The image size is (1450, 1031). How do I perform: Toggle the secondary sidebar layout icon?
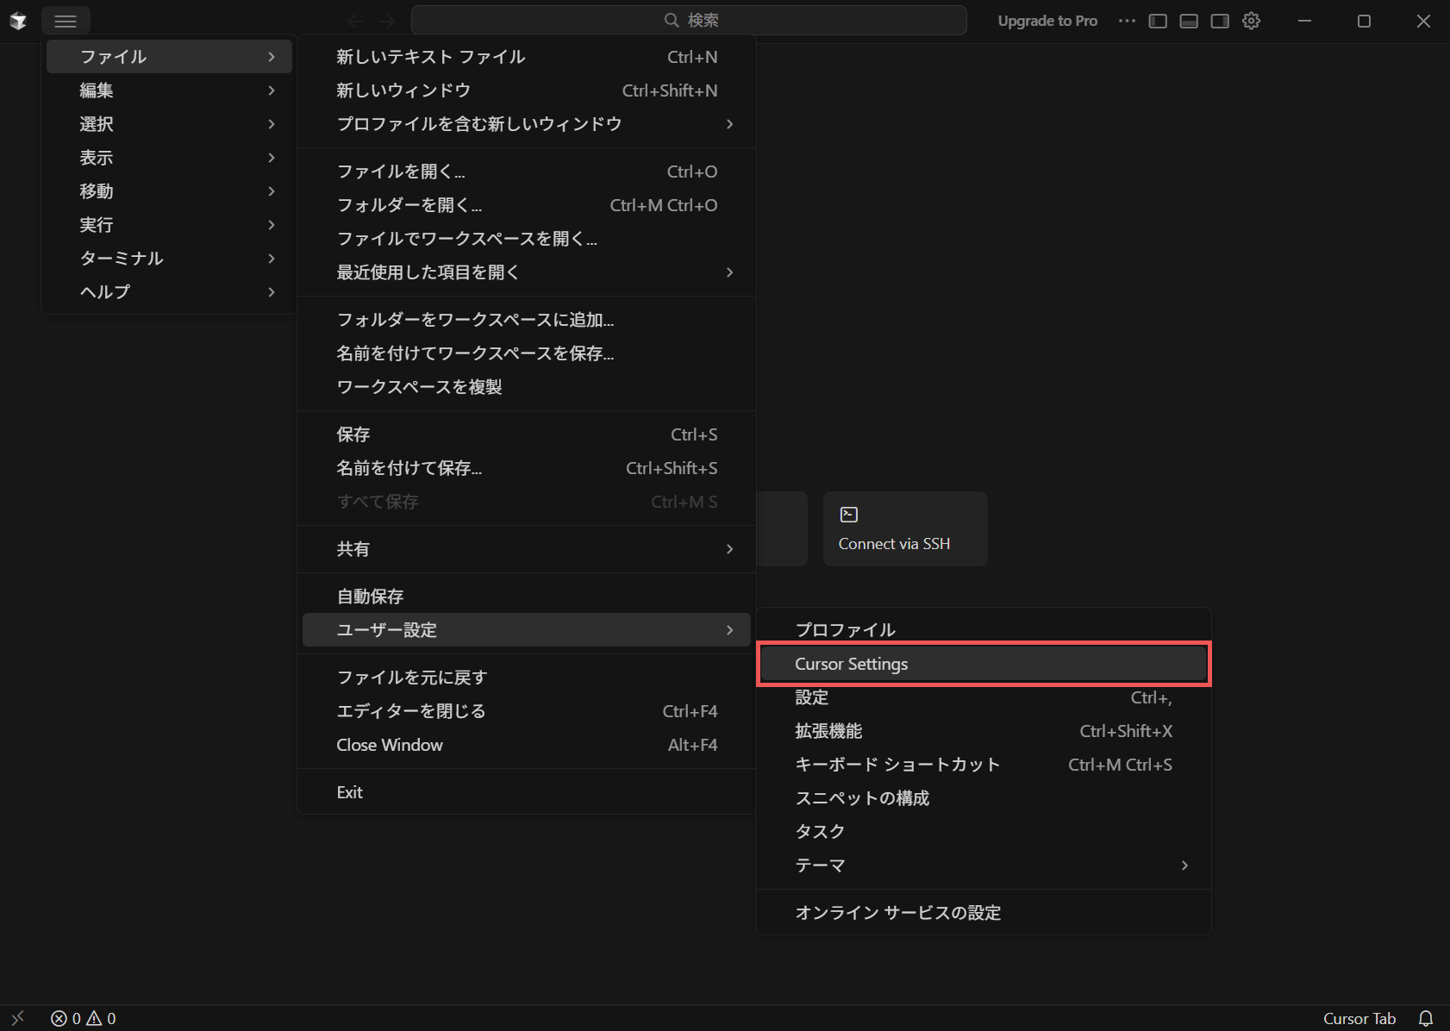(x=1220, y=21)
